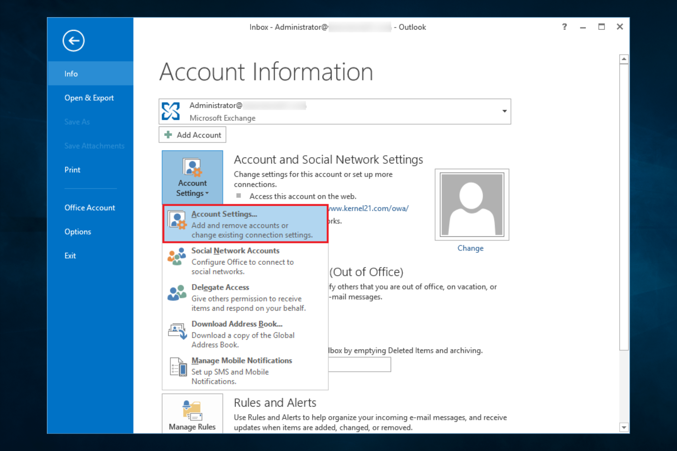The height and width of the screenshot is (451, 677).
Task: Choose Social Network Accounts entry
Action: click(x=245, y=261)
